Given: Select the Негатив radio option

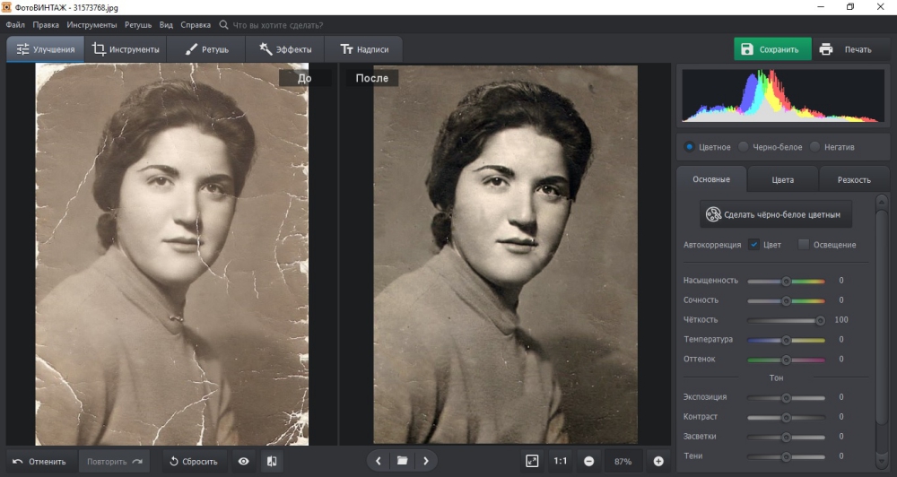Looking at the screenshot, I should 814,146.
